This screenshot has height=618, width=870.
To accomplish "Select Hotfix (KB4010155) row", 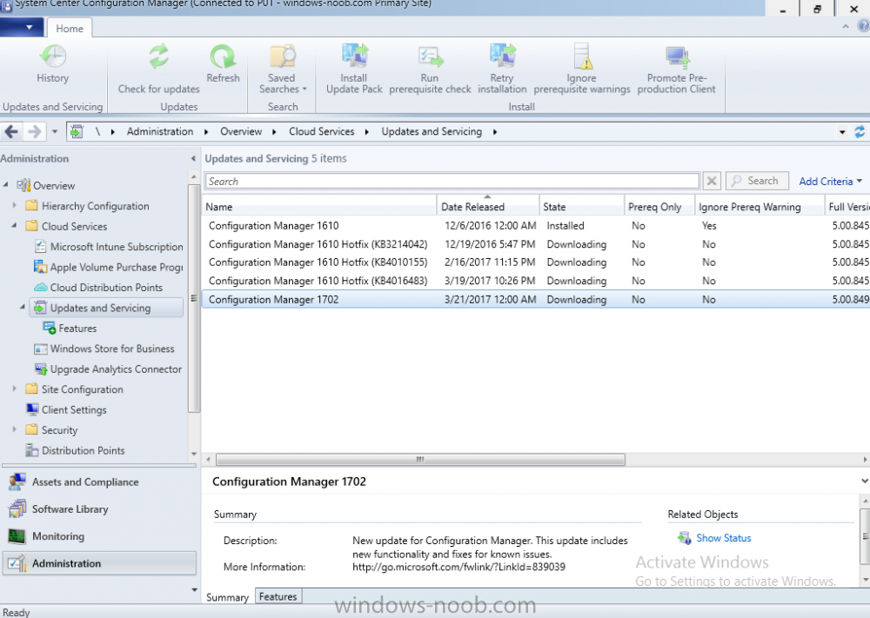I will 535,262.
